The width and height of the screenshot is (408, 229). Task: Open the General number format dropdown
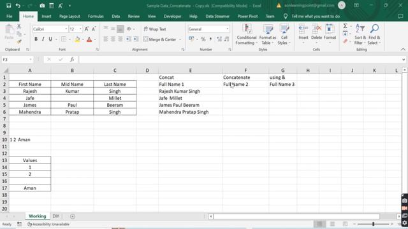(228, 29)
